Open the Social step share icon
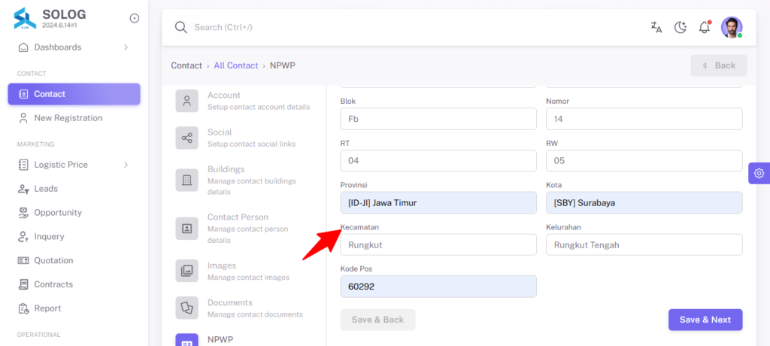The height and width of the screenshot is (346, 770). tap(187, 138)
